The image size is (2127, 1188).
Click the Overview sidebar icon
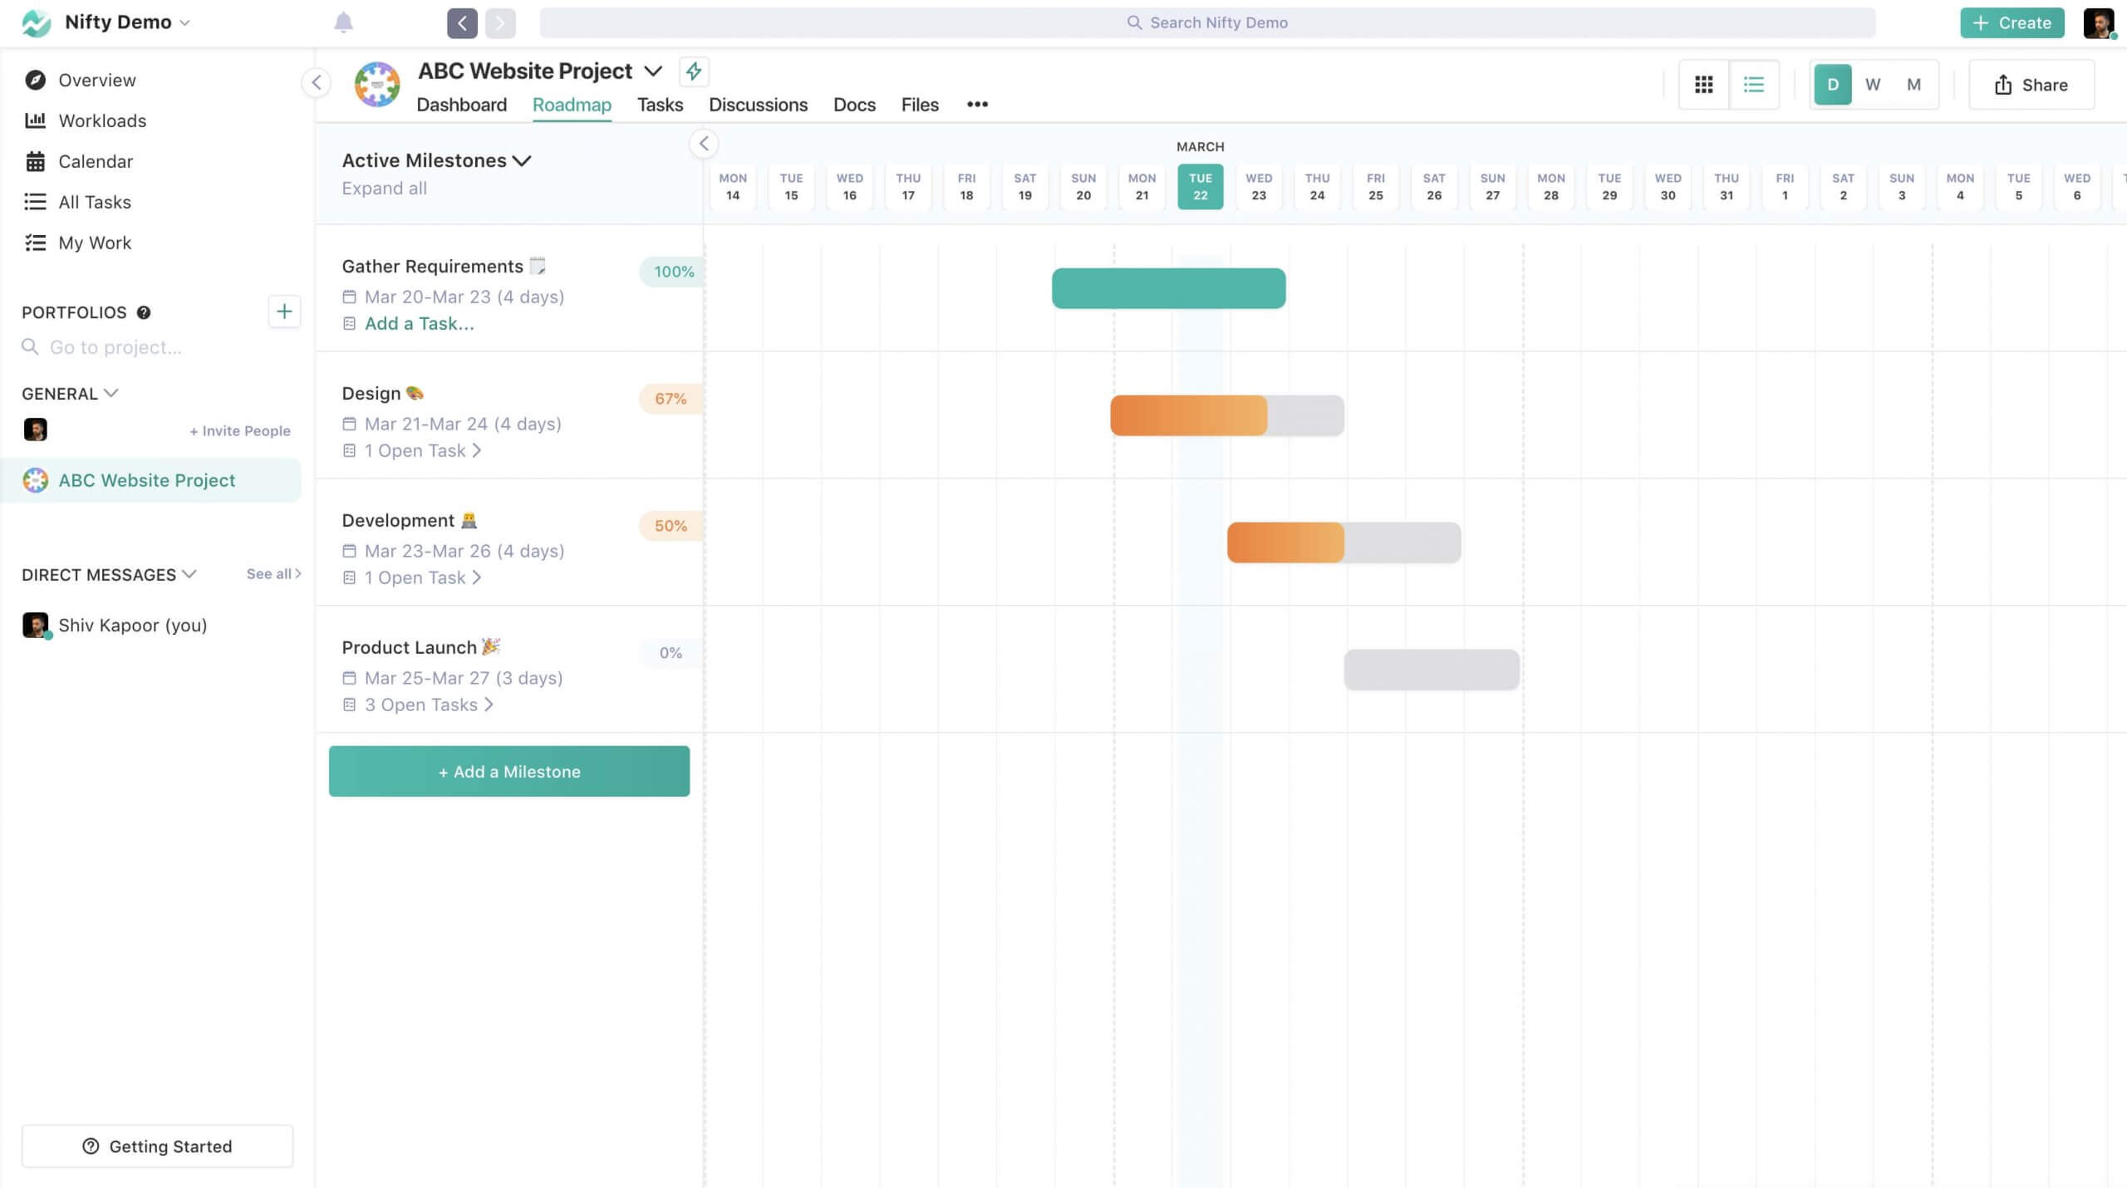tap(35, 81)
